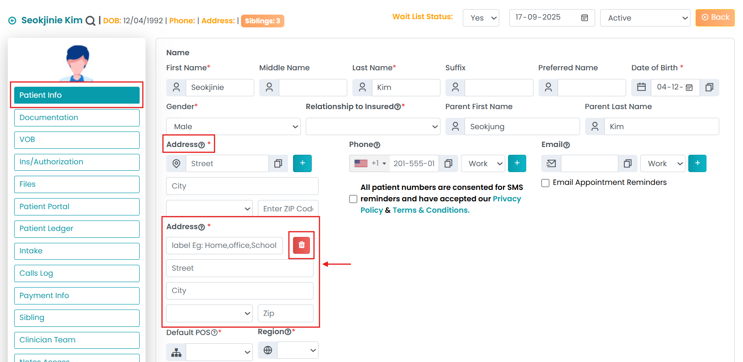Open the Documentation tab in sidebar
The image size is (743, 362).
coord(77,118)
